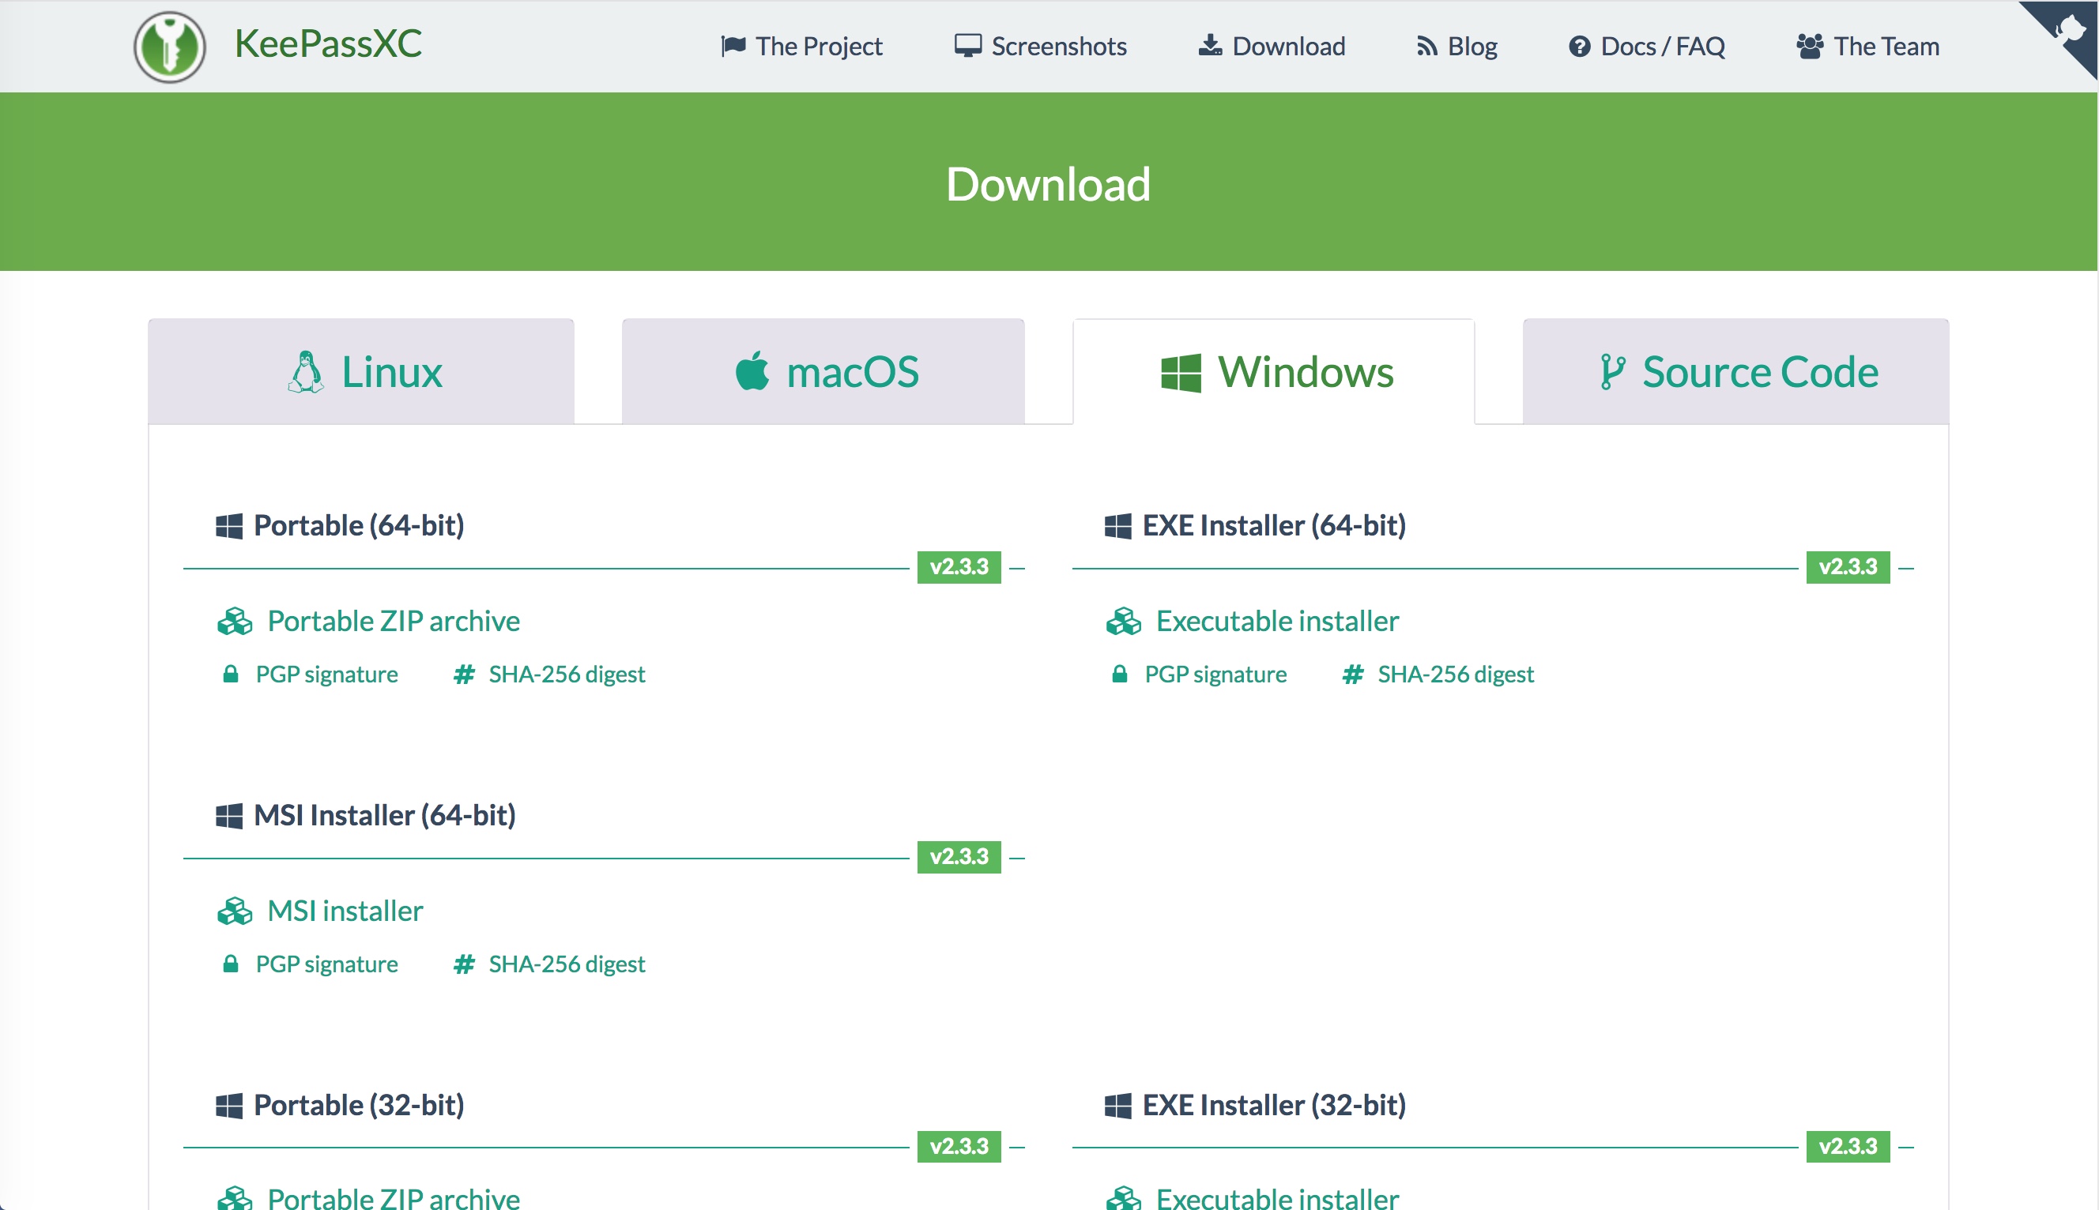Download the 64-bit Portable ZIP archive
The width and height of the screenshot is (2099, 1210).
tap(394, 621)
